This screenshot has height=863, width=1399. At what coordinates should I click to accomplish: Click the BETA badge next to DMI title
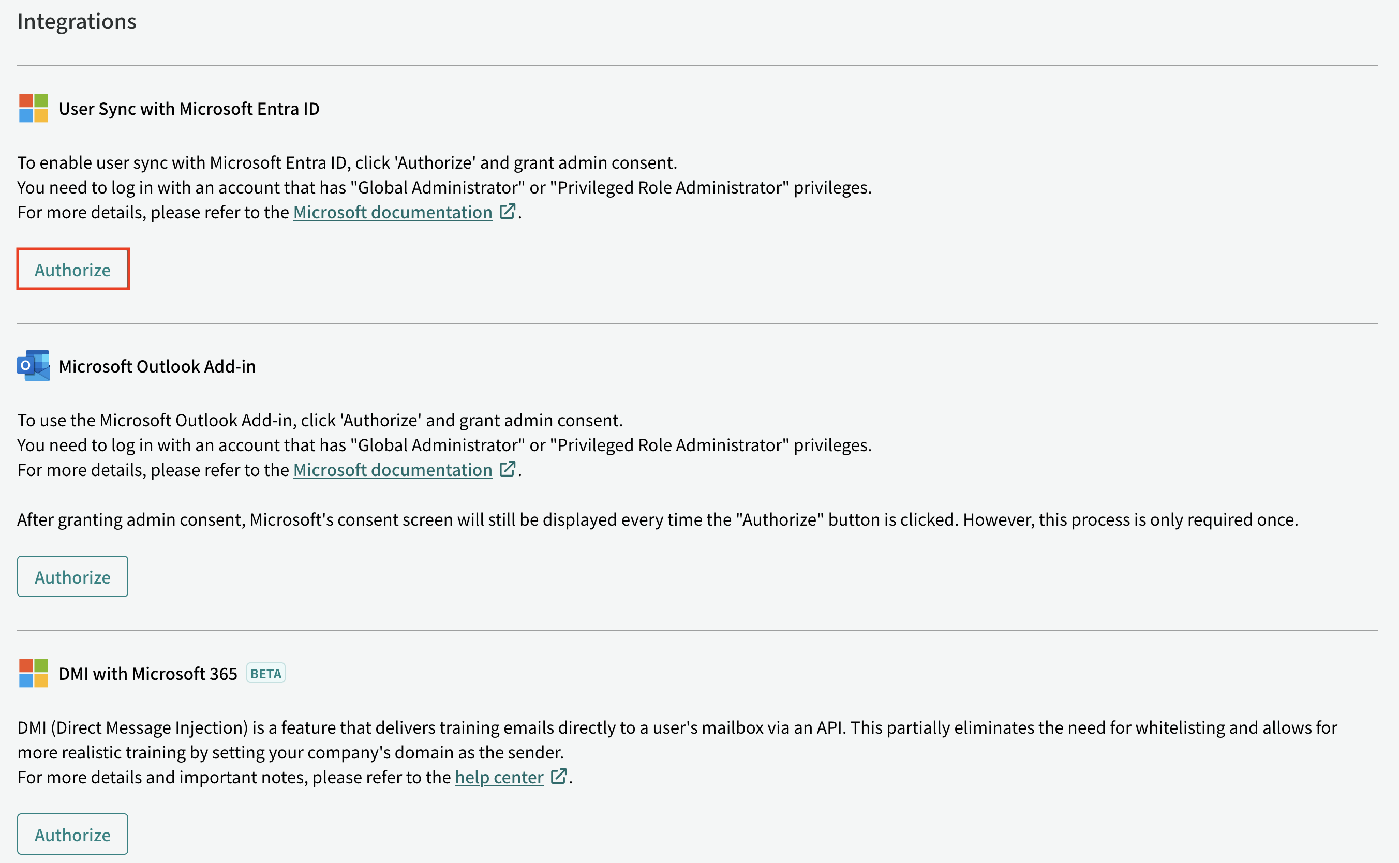pyautogui.click(x=266, y=674)
